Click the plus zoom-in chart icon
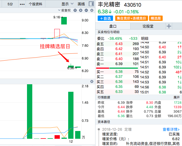The height and width of the screenshot is (146, 182). tap(81, 10)
